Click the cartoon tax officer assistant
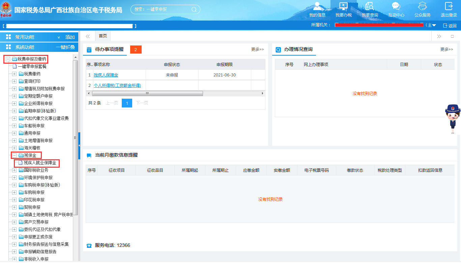The height and width of the screenshot is (263, 461). click(x=453, y=119)
